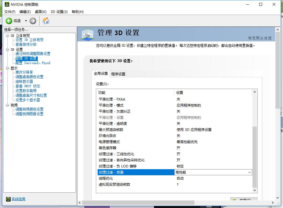Screen dimensions: 283x208
Task: Click the system information icon
Action: (x=8, y=199)
